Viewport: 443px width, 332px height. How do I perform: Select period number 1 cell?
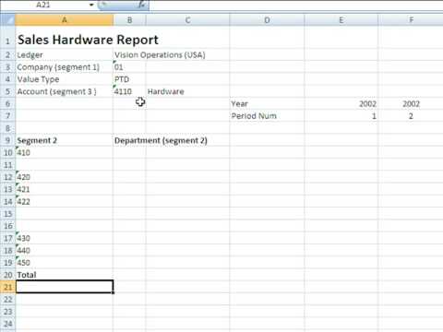pos(341,116)
